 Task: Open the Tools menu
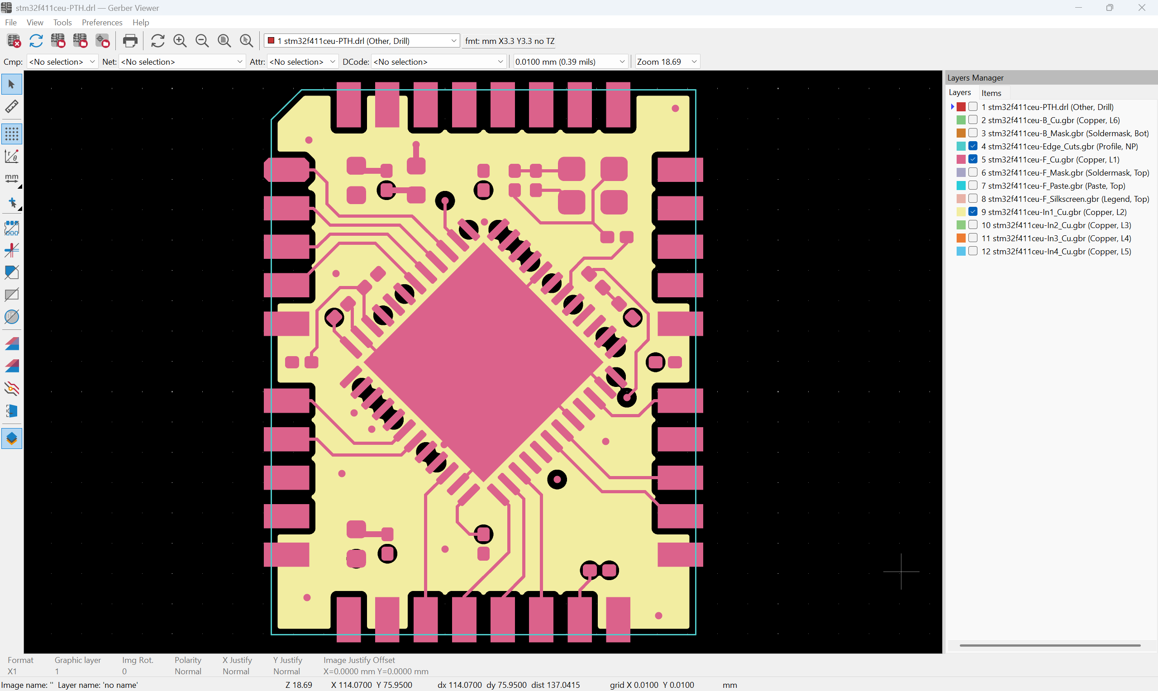tap(62, 22)
